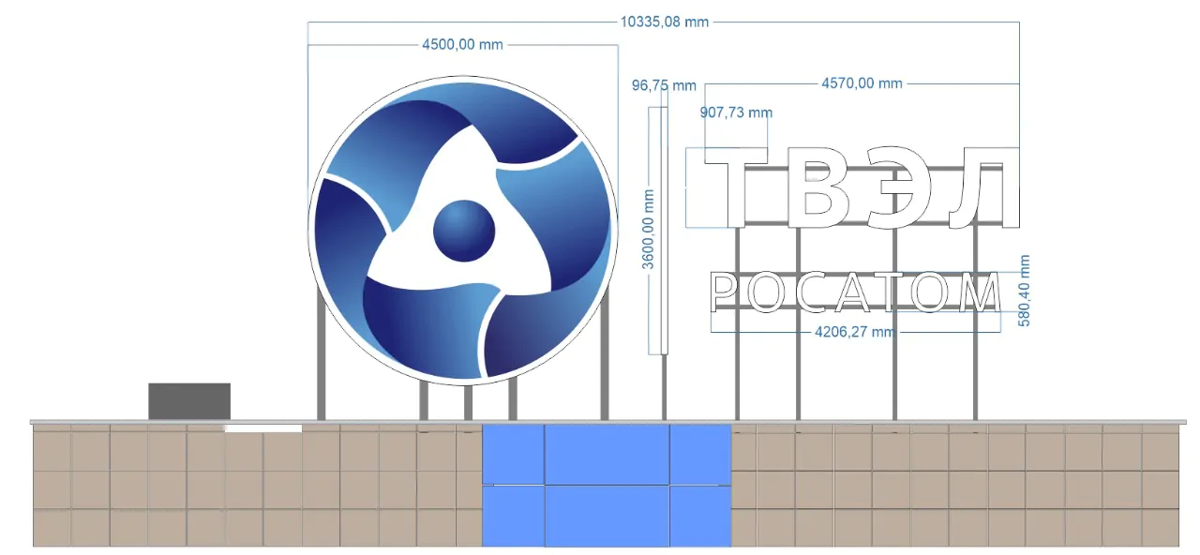The width and height of the screenshot is (1200, 555).
Task: Select the 96,75 mm dimension label
Action: click(664, 85)
